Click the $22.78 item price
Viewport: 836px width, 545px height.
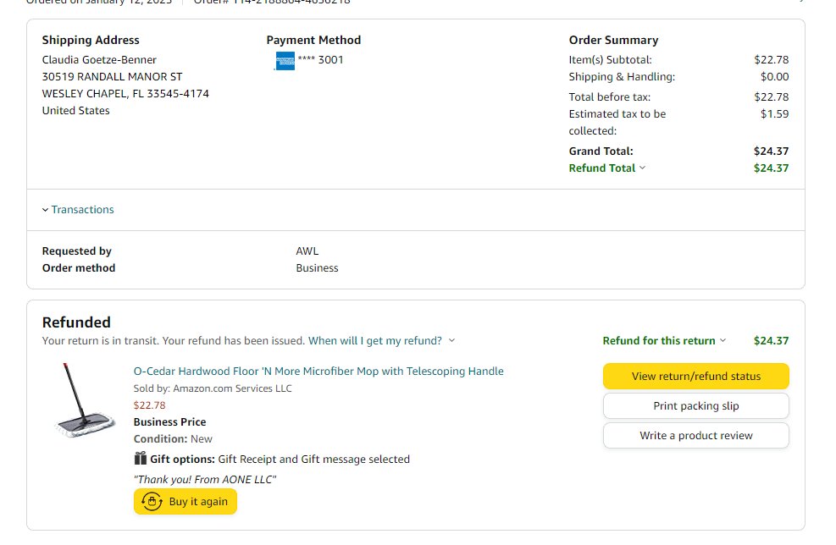pyautogui.click(x=149, y=405)
